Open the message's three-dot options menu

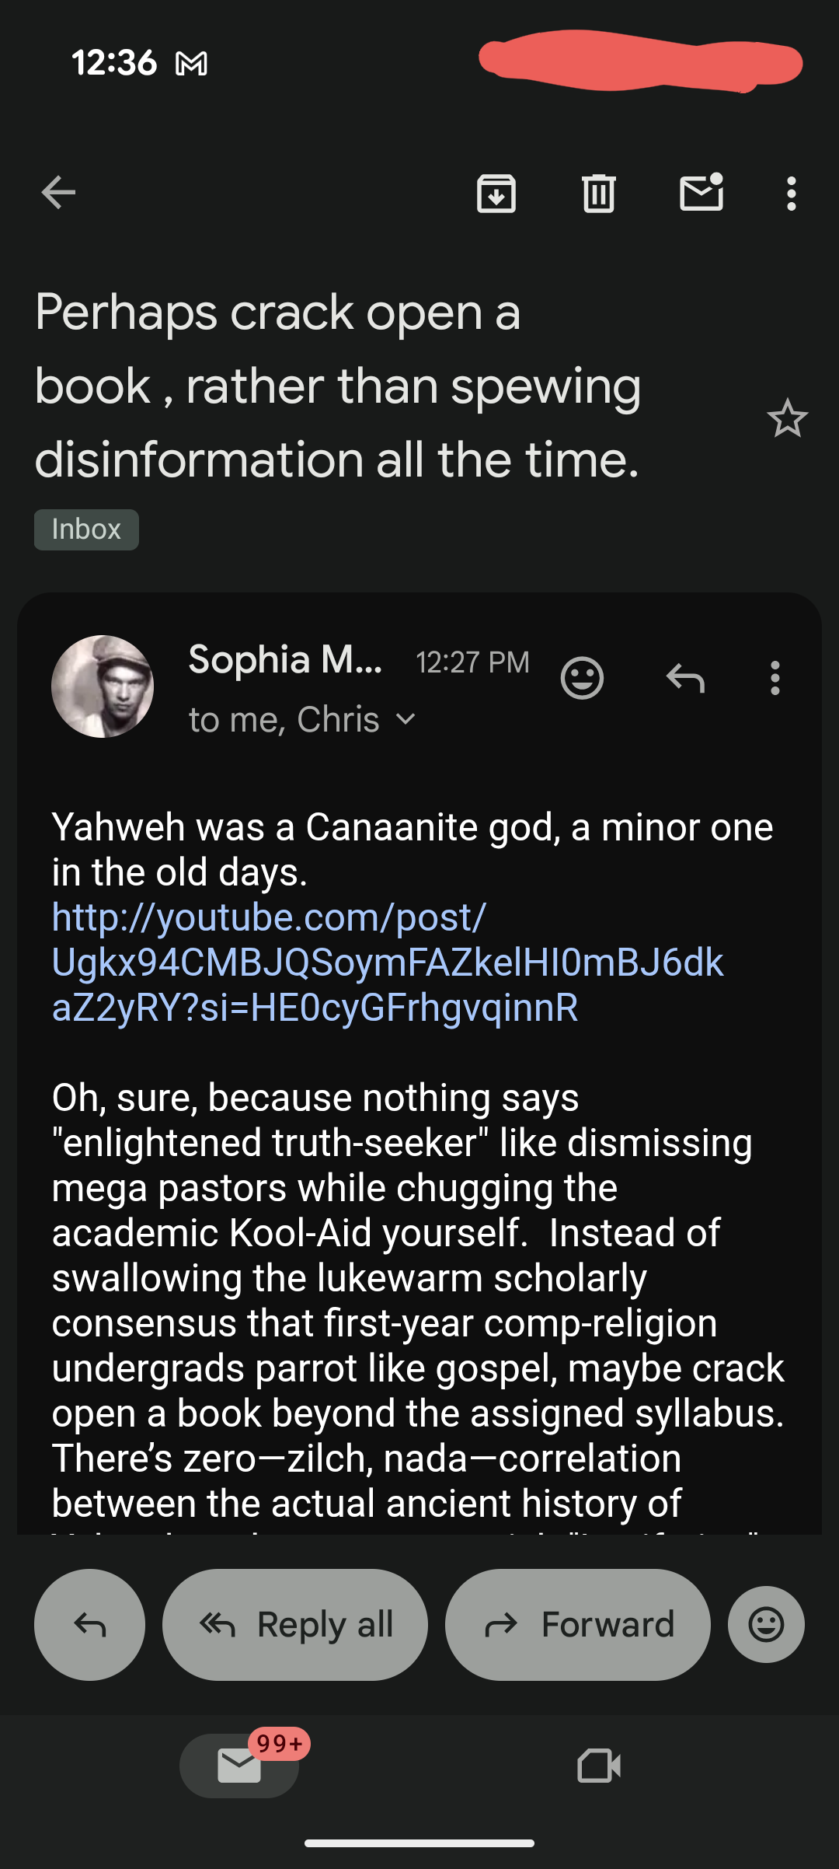(x=775, y=678)
